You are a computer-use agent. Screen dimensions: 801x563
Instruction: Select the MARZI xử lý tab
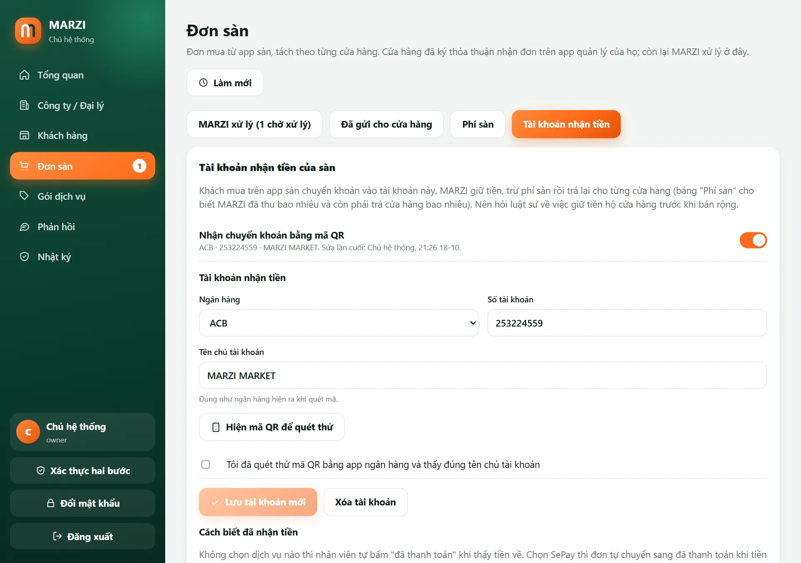point(254,124)
